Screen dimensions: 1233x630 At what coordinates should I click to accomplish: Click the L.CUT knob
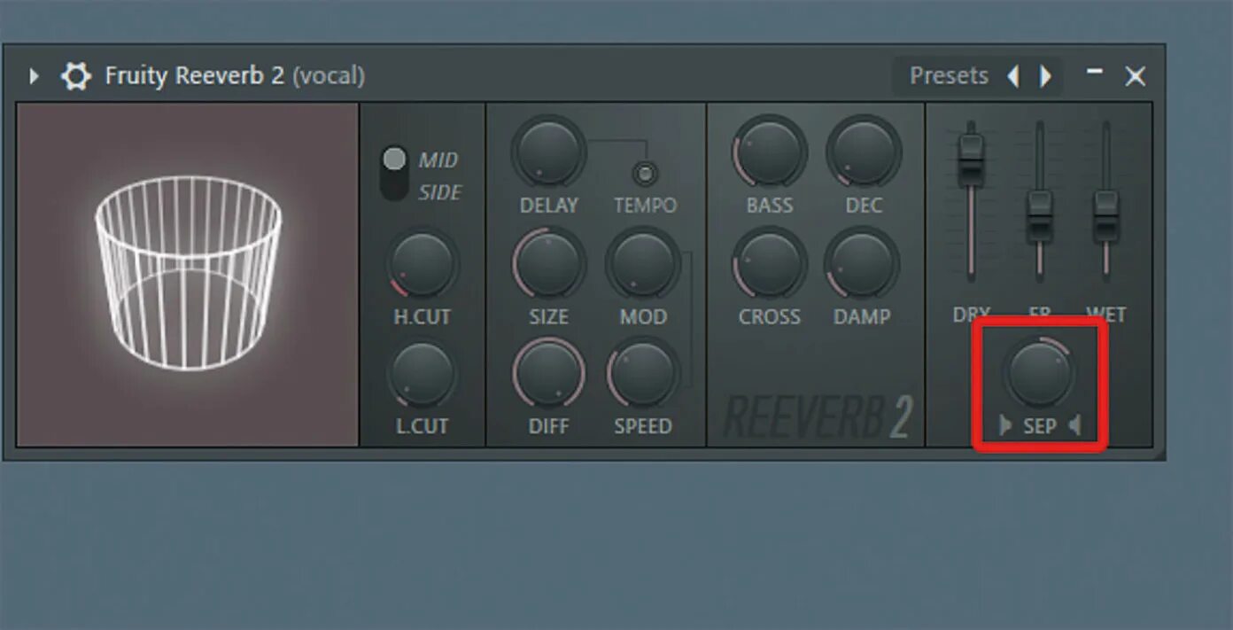click(423, 373)
